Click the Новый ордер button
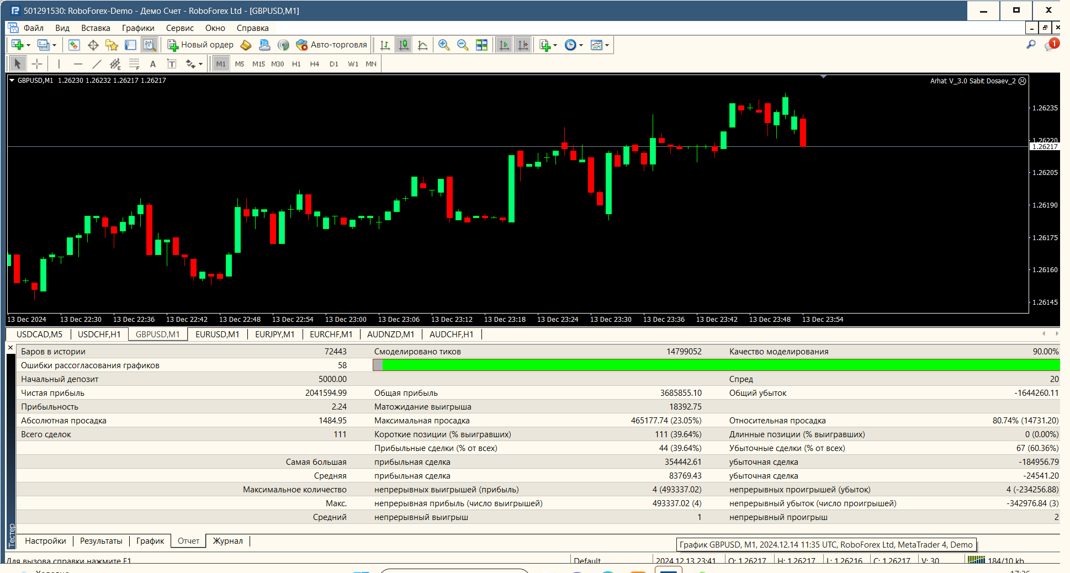 [x=201, y=45]
